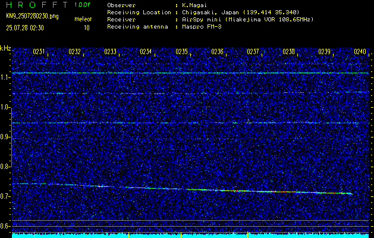Click the gray reference line at 0.6 kHz
Image resolution: width=374 pixels, height=238 pixels.
tap(190, 226)
